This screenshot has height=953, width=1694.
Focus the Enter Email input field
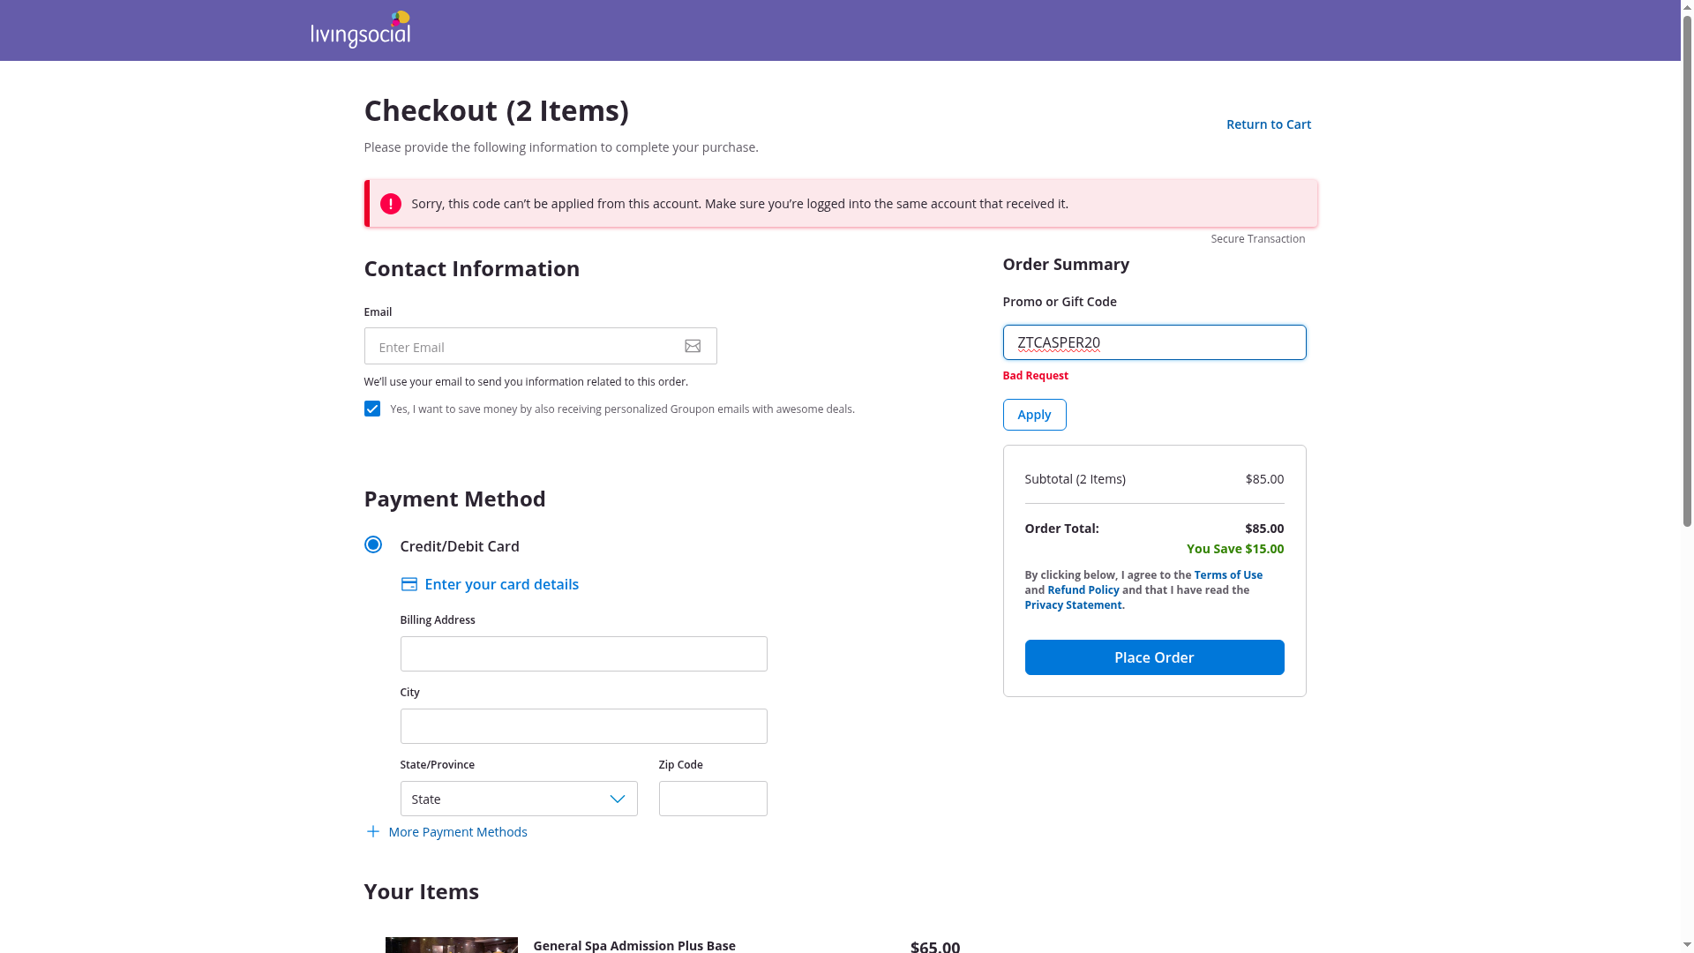click(541, 346)
